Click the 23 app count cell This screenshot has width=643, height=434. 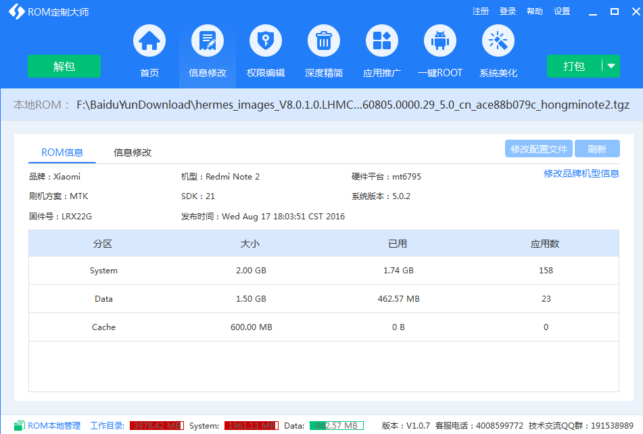click(546, 299)
